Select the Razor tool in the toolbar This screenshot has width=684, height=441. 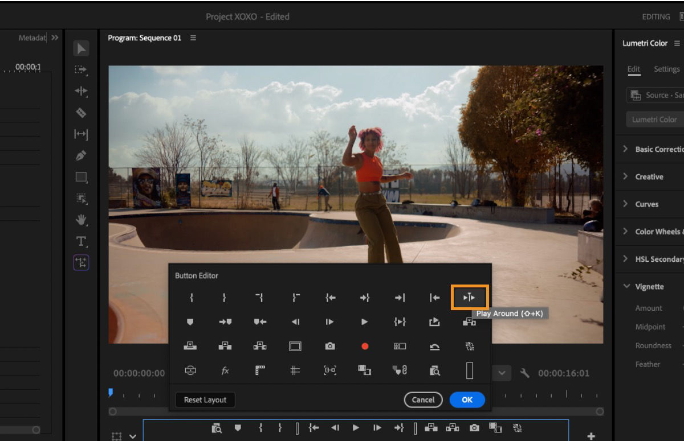pyautogui.click(x=81, y=113)
